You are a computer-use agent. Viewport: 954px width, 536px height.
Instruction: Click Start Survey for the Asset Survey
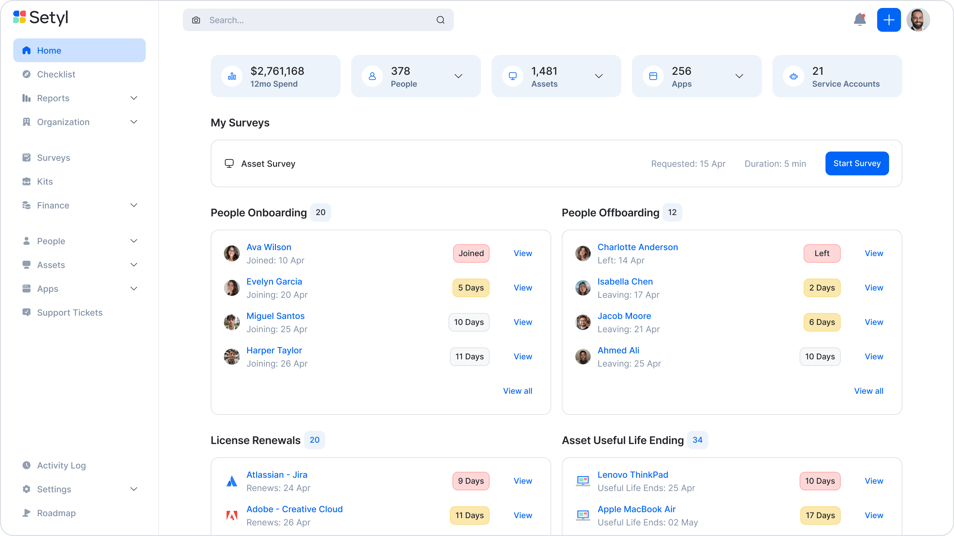point(857,163)
